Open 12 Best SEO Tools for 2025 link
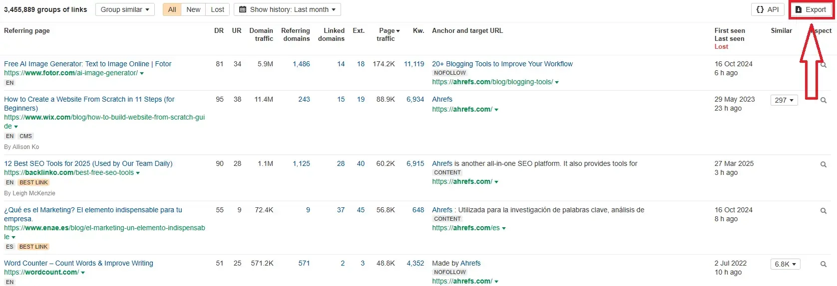The height and width of the screenshot is (286, 837). 88,163
